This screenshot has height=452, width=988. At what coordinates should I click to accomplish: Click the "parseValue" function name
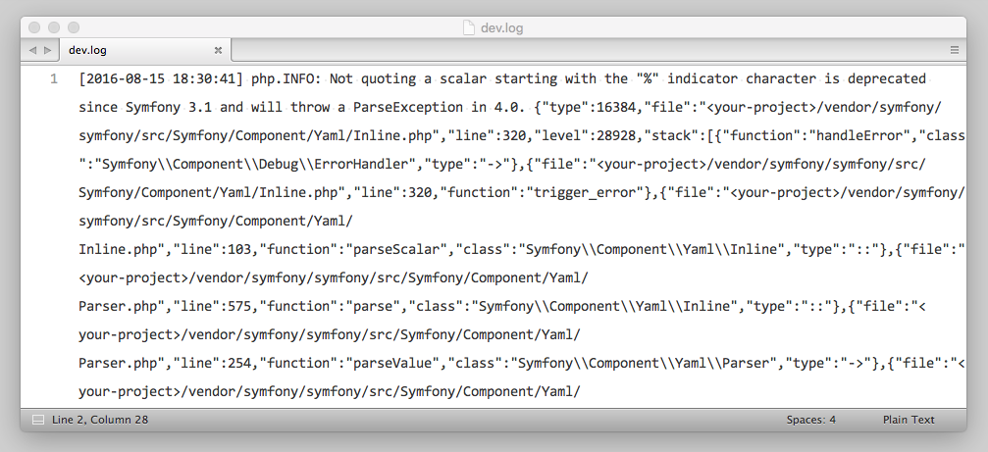point(391,363)
